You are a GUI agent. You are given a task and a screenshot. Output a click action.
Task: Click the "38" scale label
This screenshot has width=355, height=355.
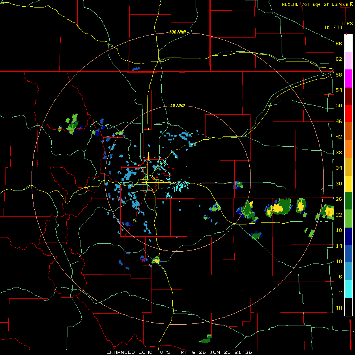(x=339, y=152)
